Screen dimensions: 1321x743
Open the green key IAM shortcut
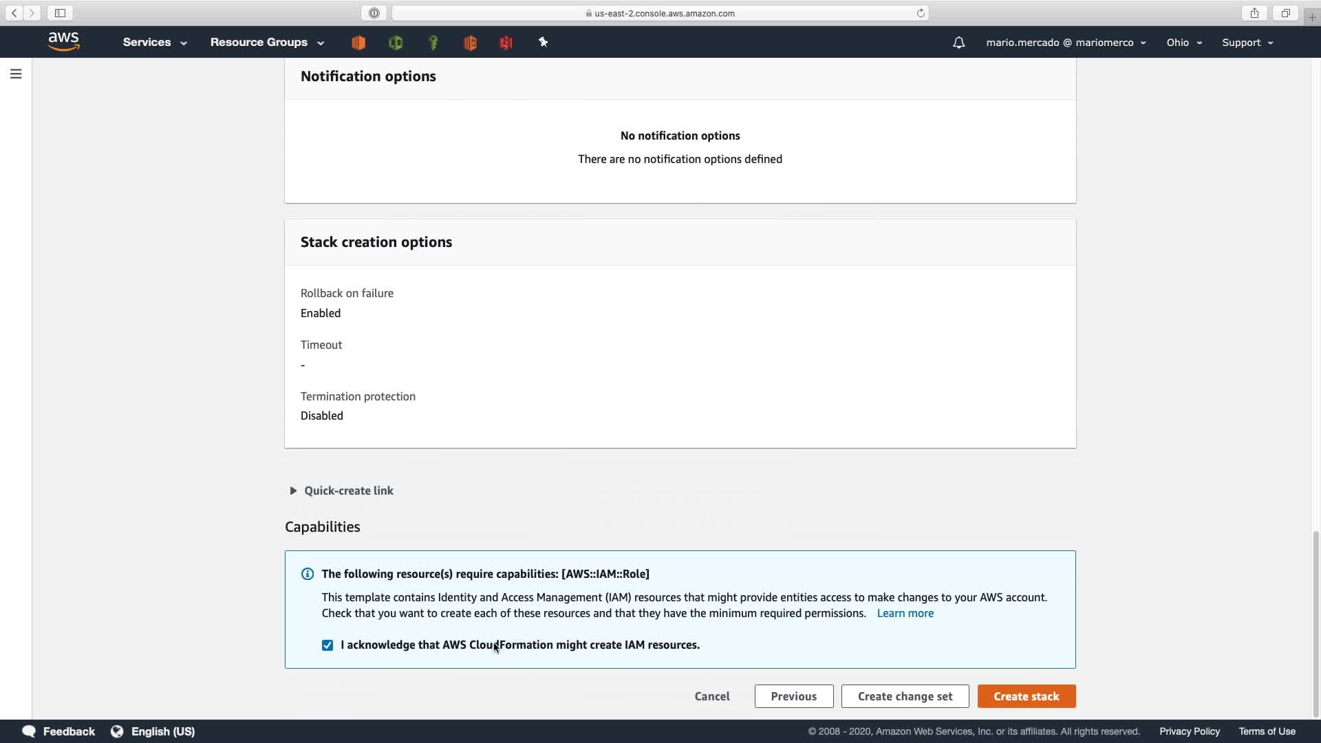pos(433,43)
